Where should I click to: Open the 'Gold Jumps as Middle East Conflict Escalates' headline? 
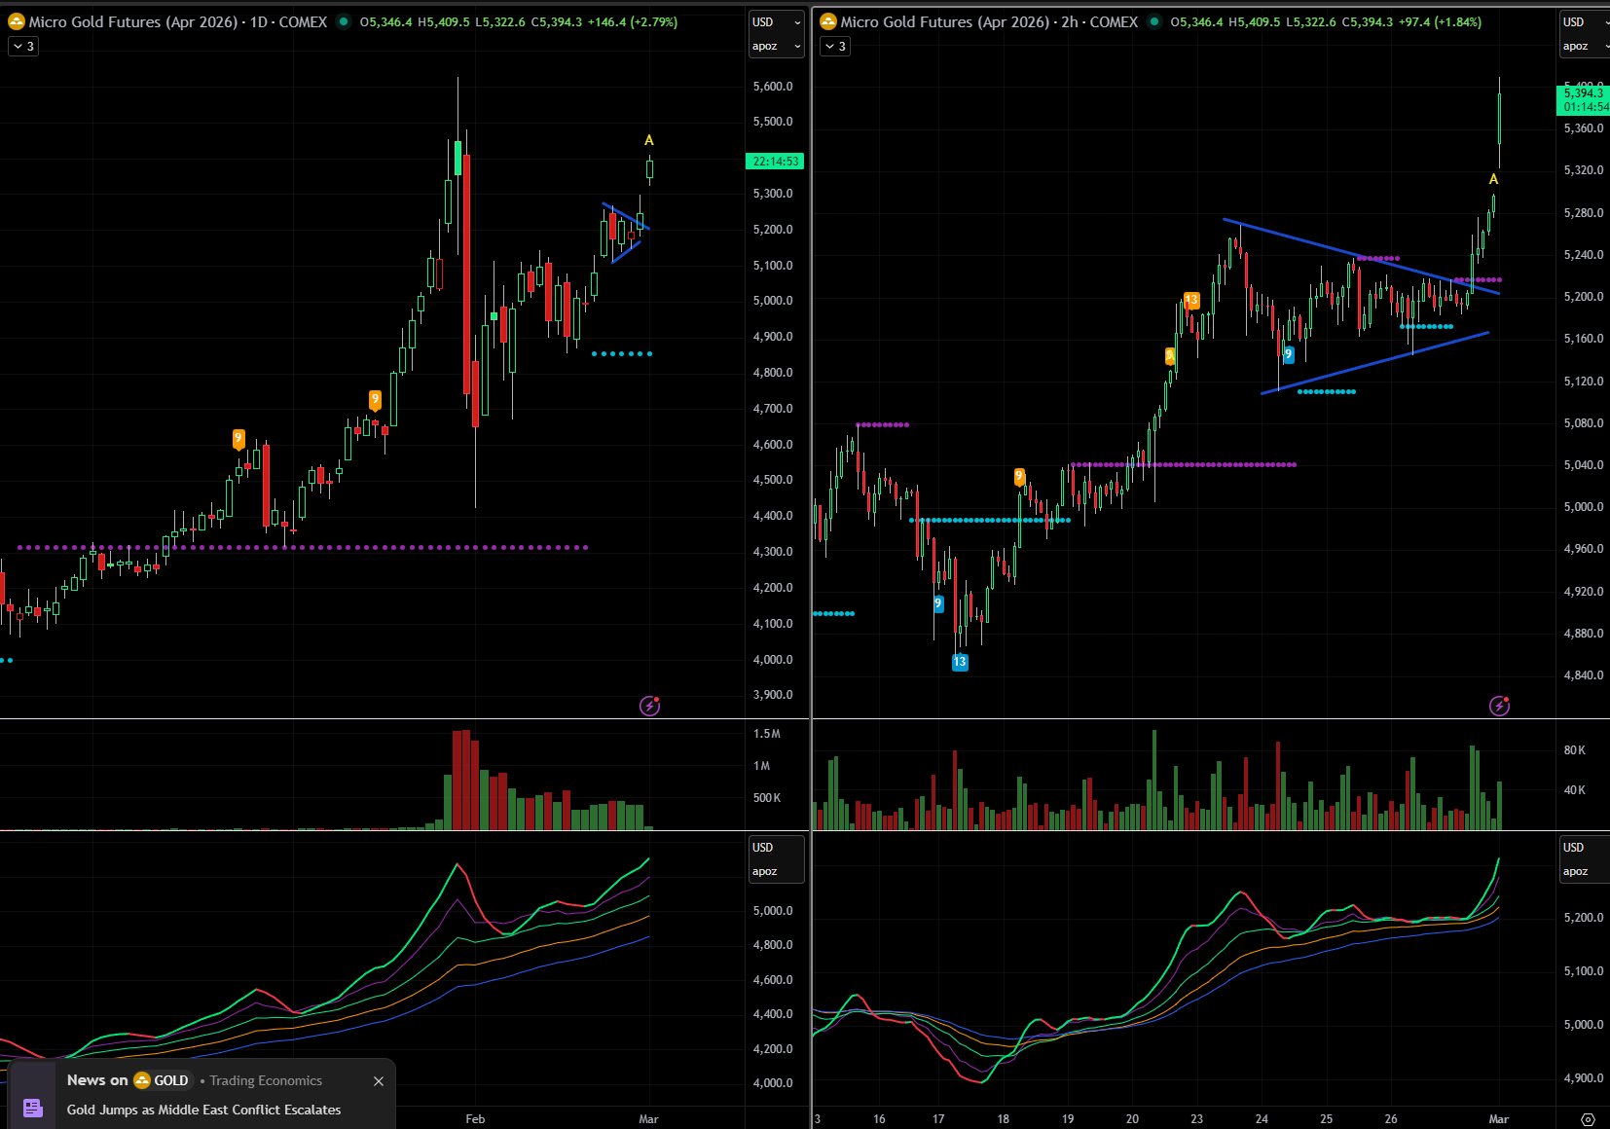click(203, 1110)
